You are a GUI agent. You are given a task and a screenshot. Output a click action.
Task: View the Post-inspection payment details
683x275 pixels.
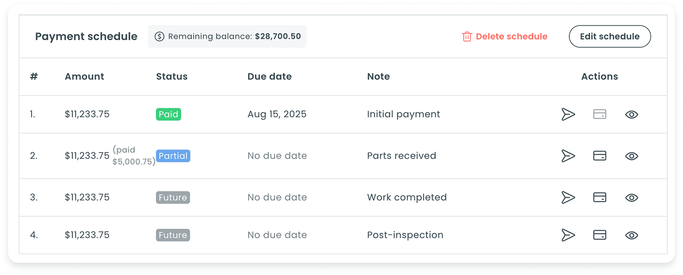(631, 235)
